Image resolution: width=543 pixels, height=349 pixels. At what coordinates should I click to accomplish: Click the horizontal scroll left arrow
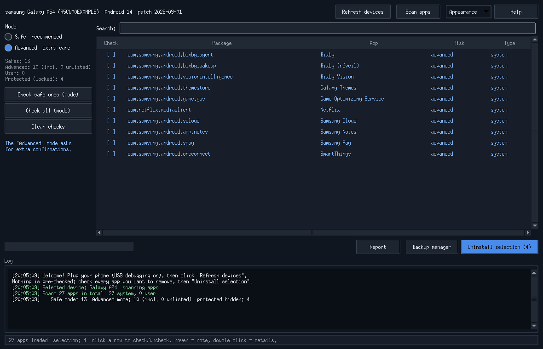[x=99, y=232]
